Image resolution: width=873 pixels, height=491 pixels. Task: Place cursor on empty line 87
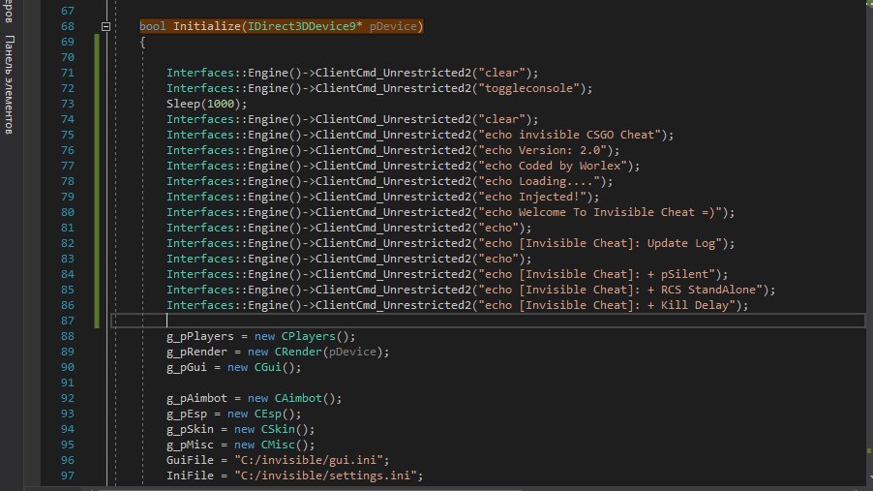pos(488,321)
